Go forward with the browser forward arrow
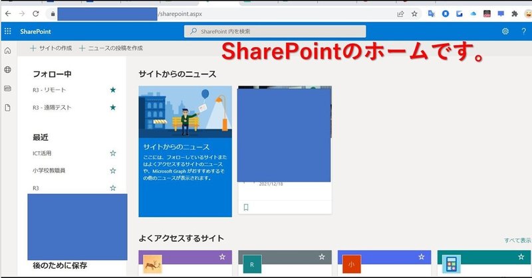This screenshot has height=278, width=532. pos(22,14)
